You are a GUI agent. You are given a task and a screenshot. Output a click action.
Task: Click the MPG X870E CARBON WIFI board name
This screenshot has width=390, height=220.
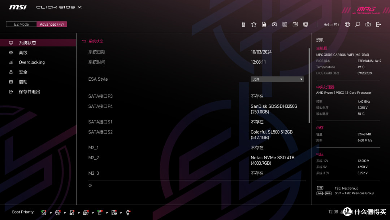coord(342,55)
